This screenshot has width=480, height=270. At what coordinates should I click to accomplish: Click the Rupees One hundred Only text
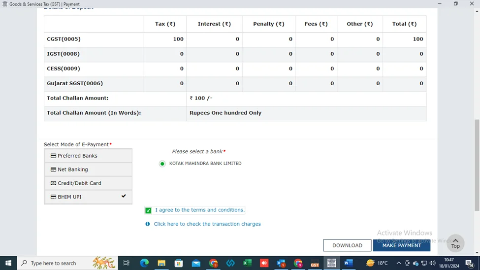(225, 113)
